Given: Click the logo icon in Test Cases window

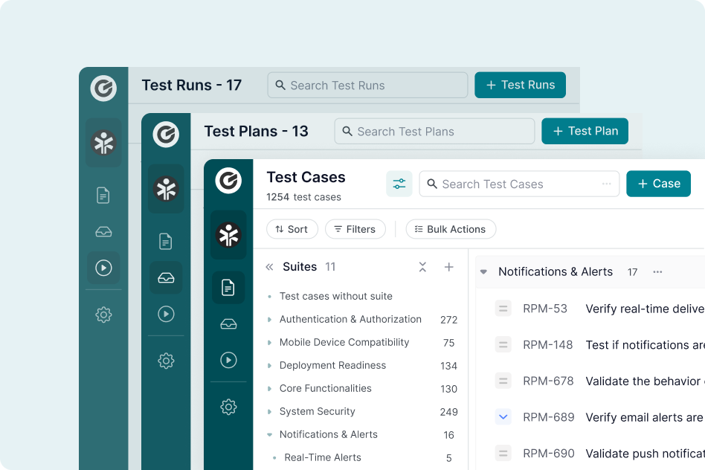Looking at the screenshot, I should [228, 181].
